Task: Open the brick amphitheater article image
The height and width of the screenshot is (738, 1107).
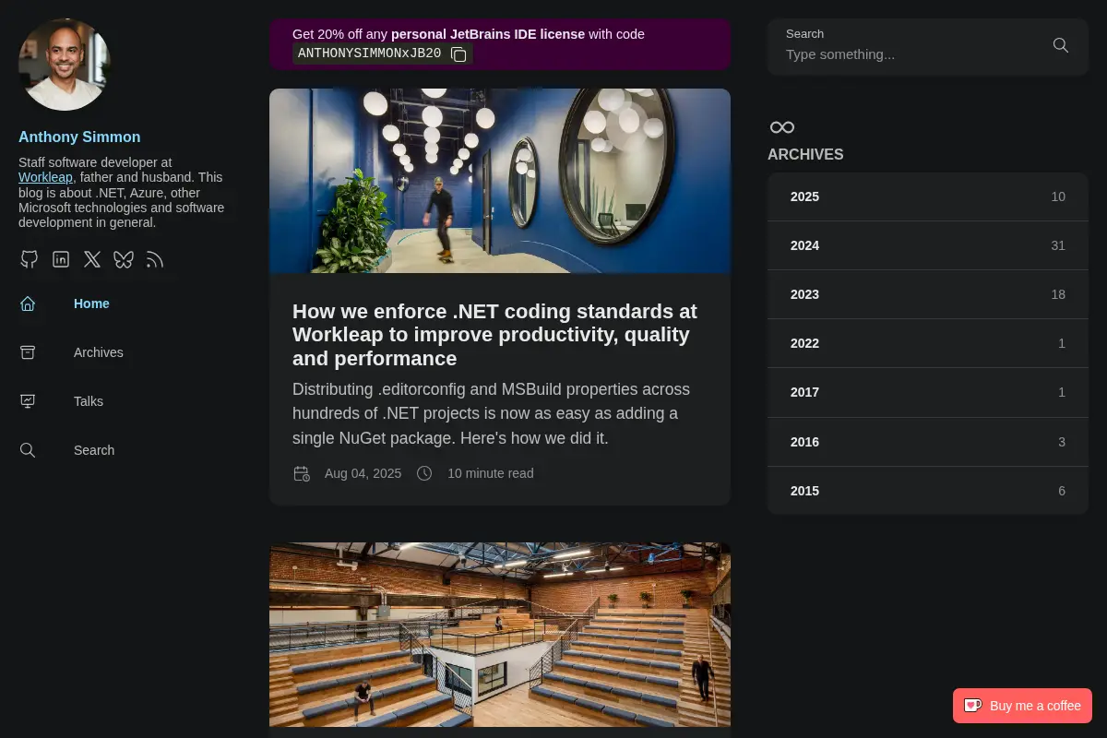Action: tap(500, 635)
